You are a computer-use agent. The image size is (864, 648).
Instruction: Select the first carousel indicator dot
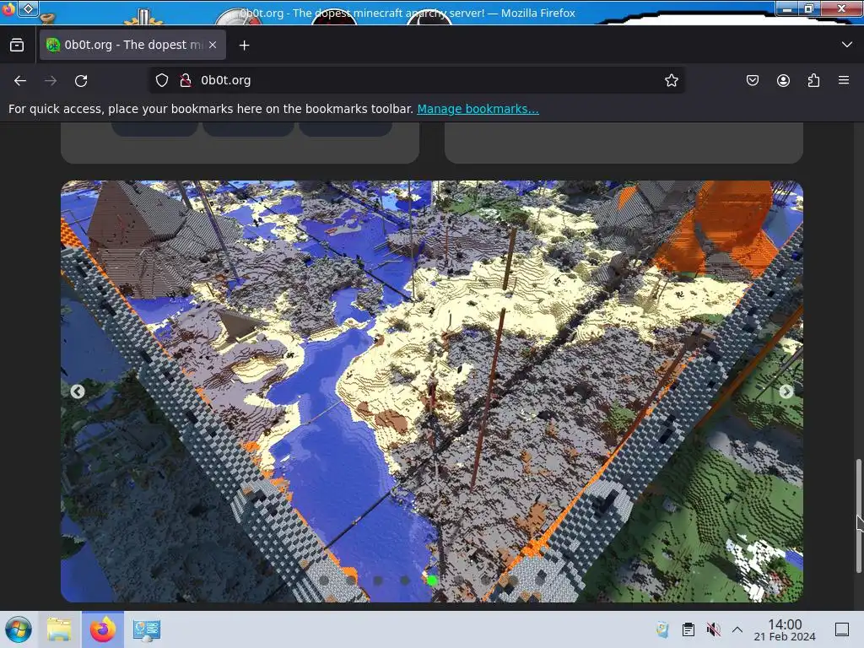(324, 580)
